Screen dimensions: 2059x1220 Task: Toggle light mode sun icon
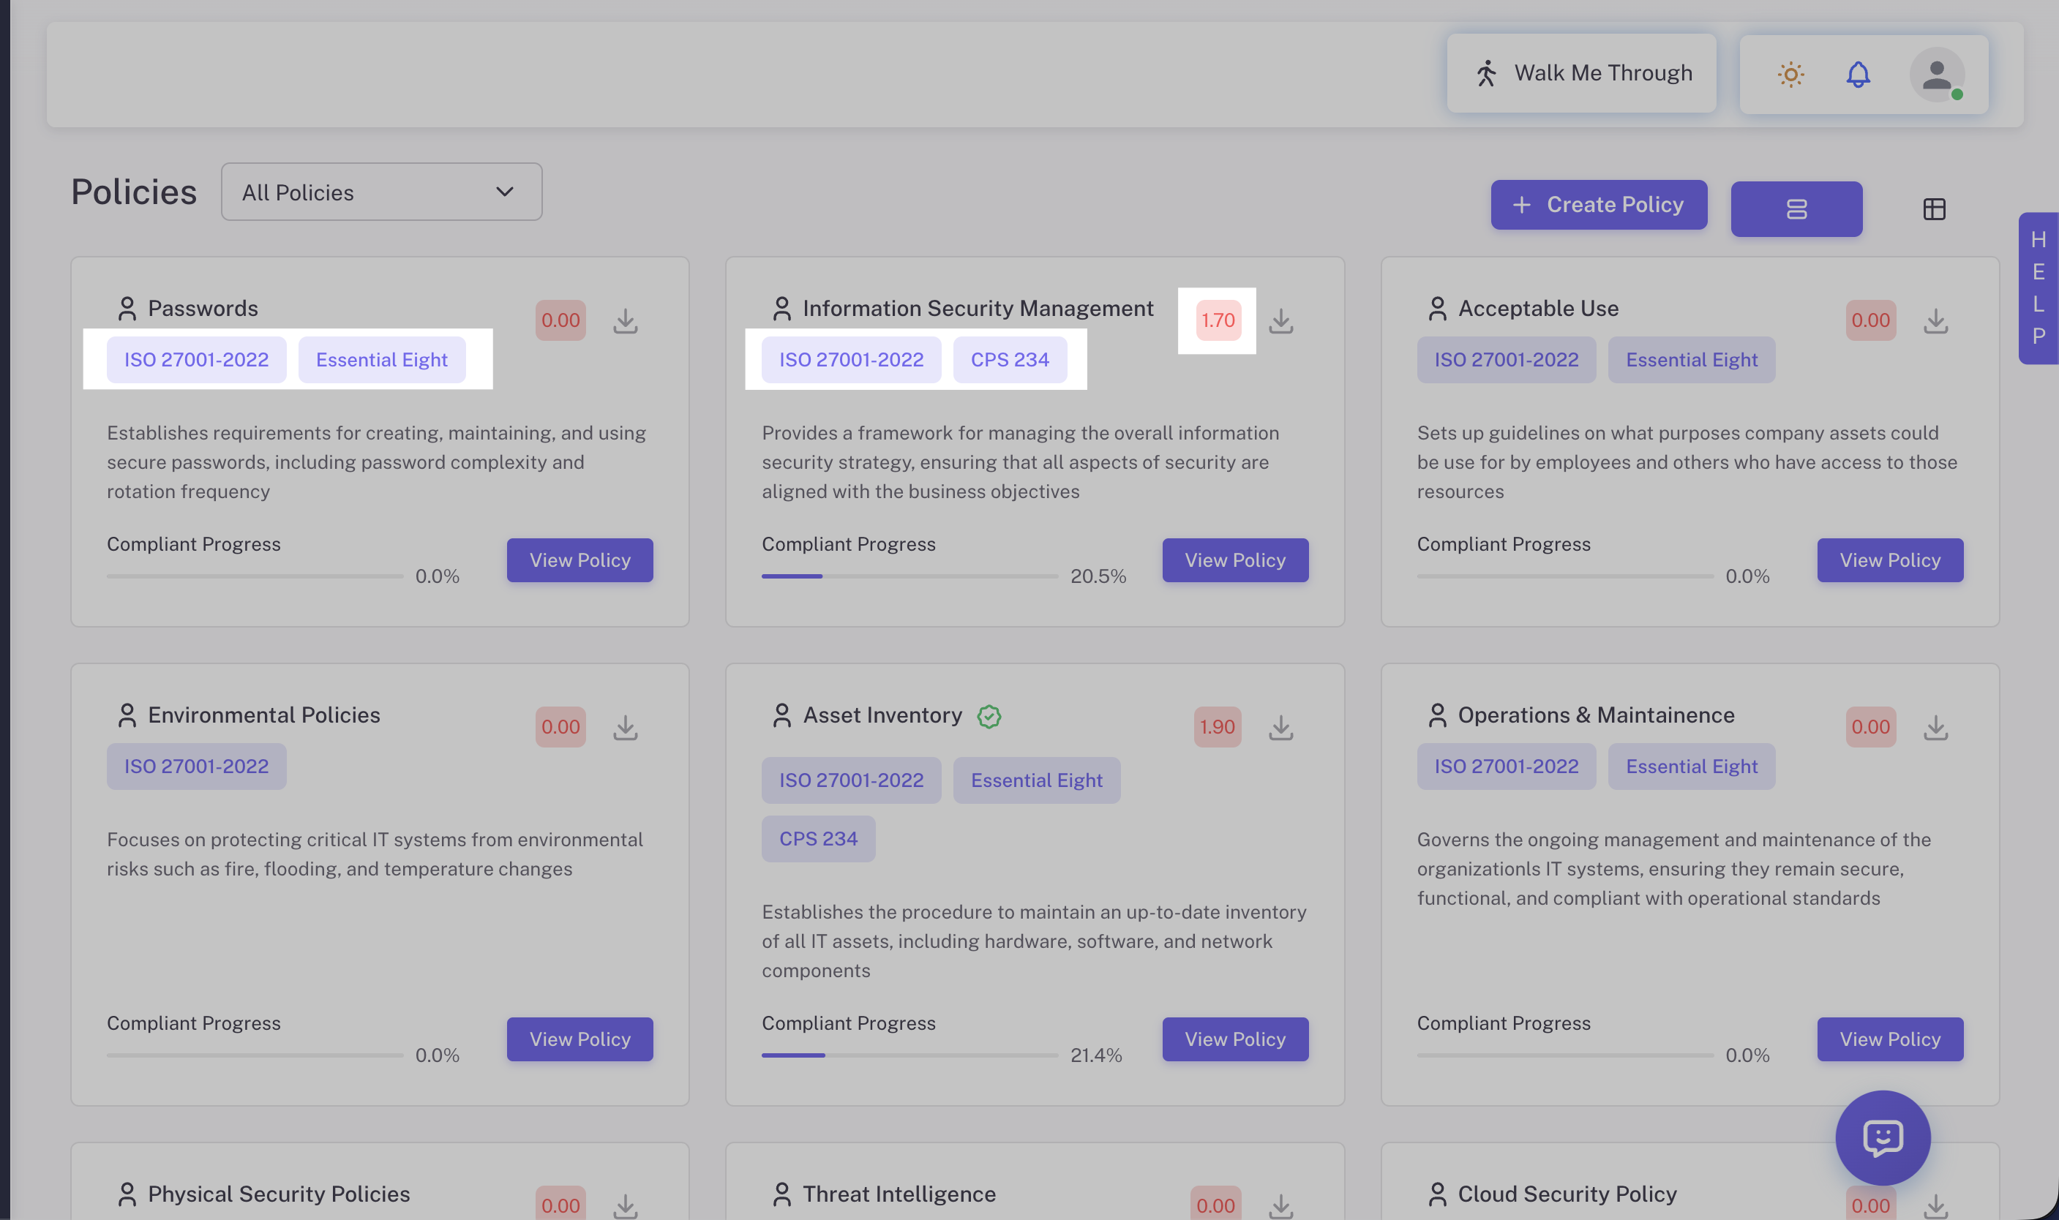pyautogui.click(x=1790, y=74)
